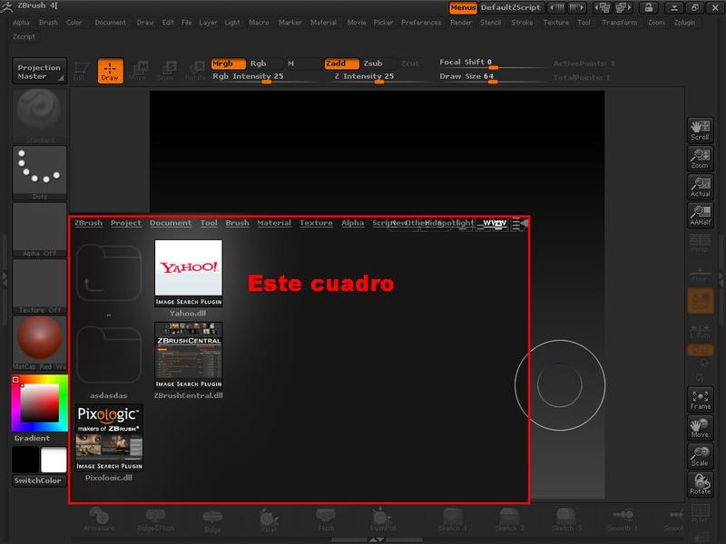
Task: Select the Edit mode icon
Action: point(81,72)
